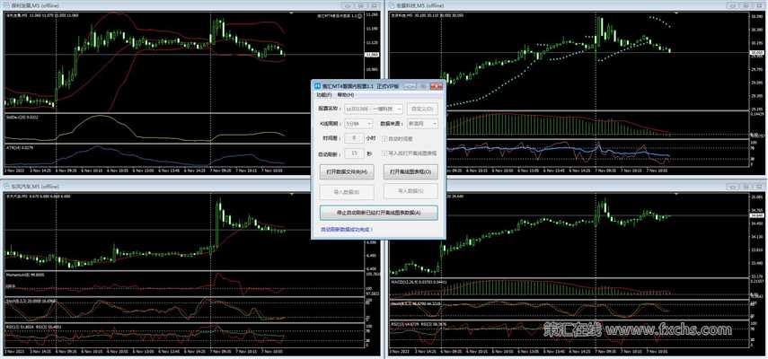Close the Parabolic SAR chart window
The width and height of the screenshot is (768, 359).
pos(759,5)
